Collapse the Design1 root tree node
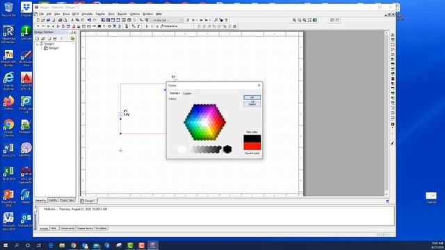445x250 pixels. click(x=37, y=44)
